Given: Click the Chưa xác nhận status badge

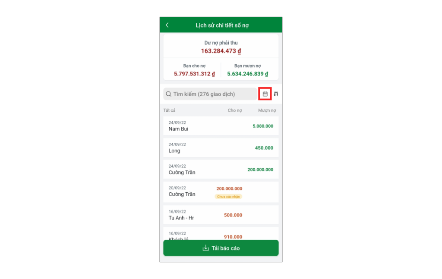Looking at the screenshot, I should 228,197.
